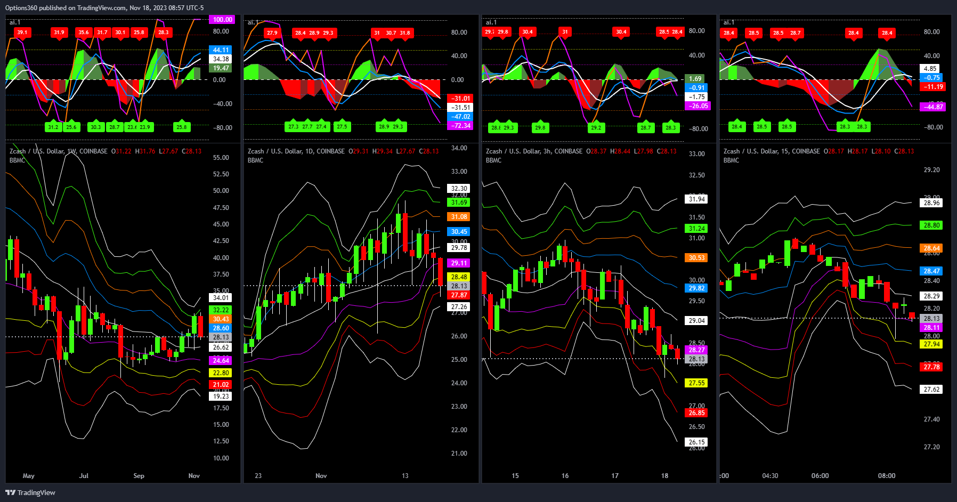Image resolution: width=957 pixels, height=502 pixels.
Task: Click the green 28.80 band label
Action: (x=931, y=225)
